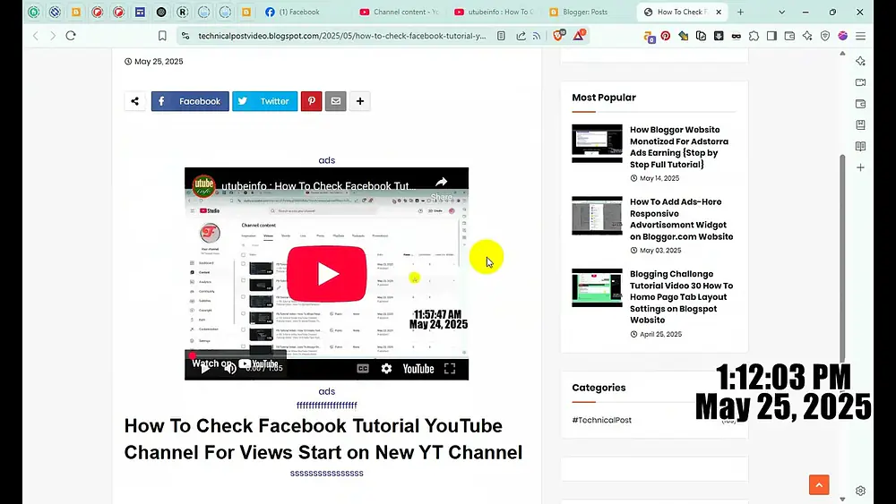The image size is (896, 504).
Task: Open the pinned tab with R icon
Action: (x=182, y=12)
